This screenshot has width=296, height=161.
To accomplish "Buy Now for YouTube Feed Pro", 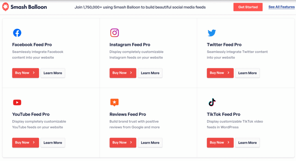I will (25, 143).
